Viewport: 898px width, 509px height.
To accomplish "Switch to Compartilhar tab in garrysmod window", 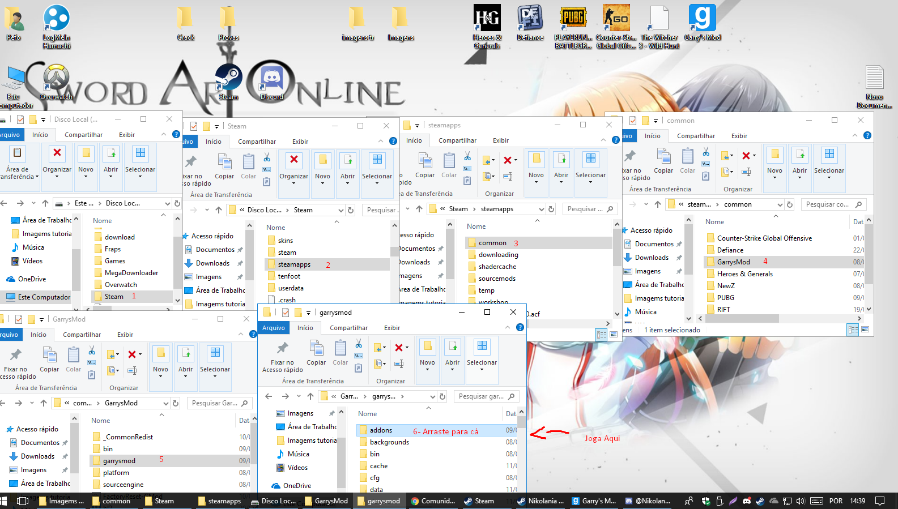I will (349, 328).
